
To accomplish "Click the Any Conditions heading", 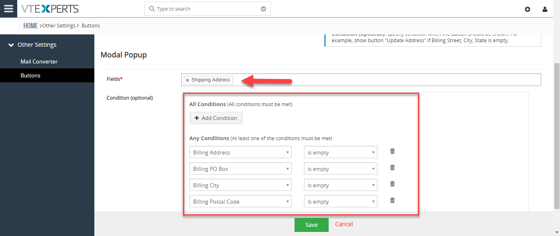I will coord(209,138).
